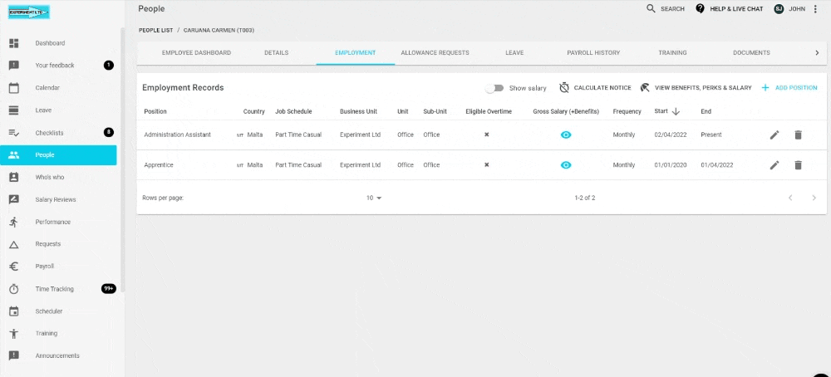The width and height of the screenshot is (831, 377).
Task: Edit the Administration Assistant record
Action: point(774,135)
